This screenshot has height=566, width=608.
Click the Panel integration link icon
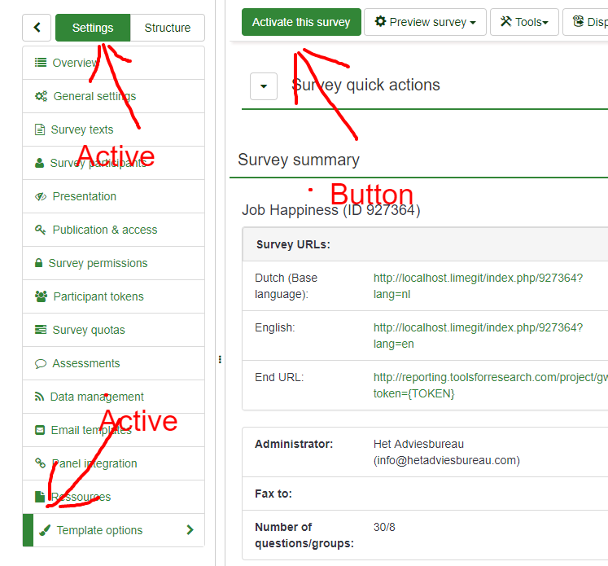click(x=41, y=463)
